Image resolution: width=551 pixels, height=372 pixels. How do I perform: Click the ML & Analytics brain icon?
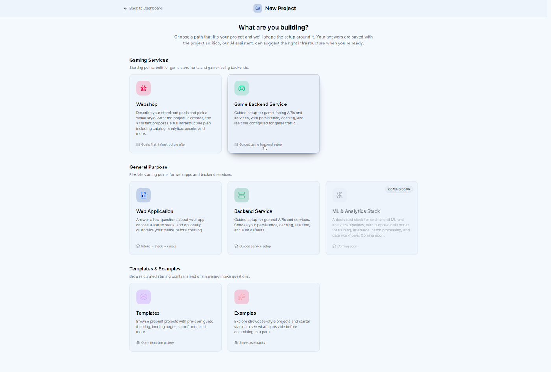click(x=339, y=195)
